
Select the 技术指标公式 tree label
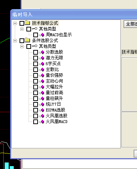(x=45, y=23)
